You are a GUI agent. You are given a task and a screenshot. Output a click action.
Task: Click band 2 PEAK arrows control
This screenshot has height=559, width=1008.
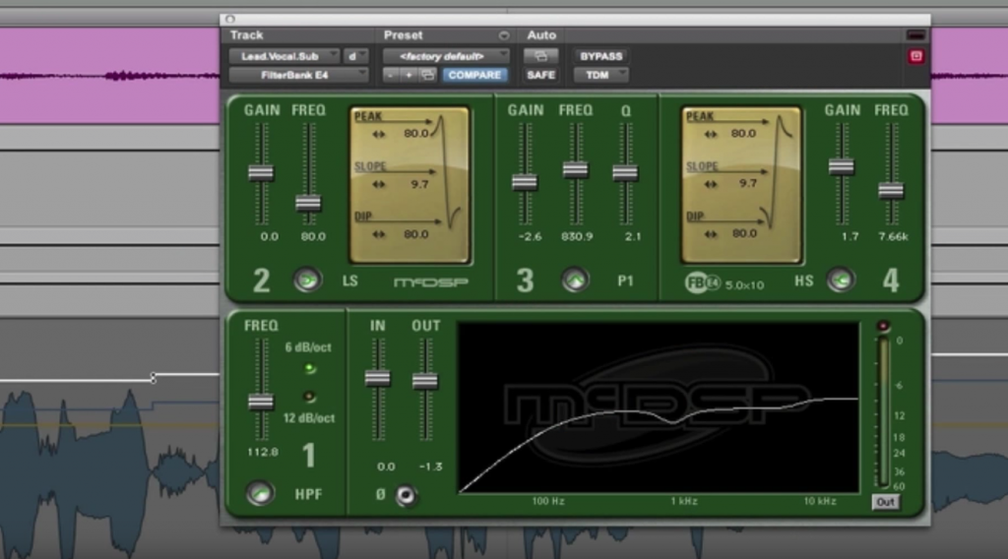(x=378, y=134)
